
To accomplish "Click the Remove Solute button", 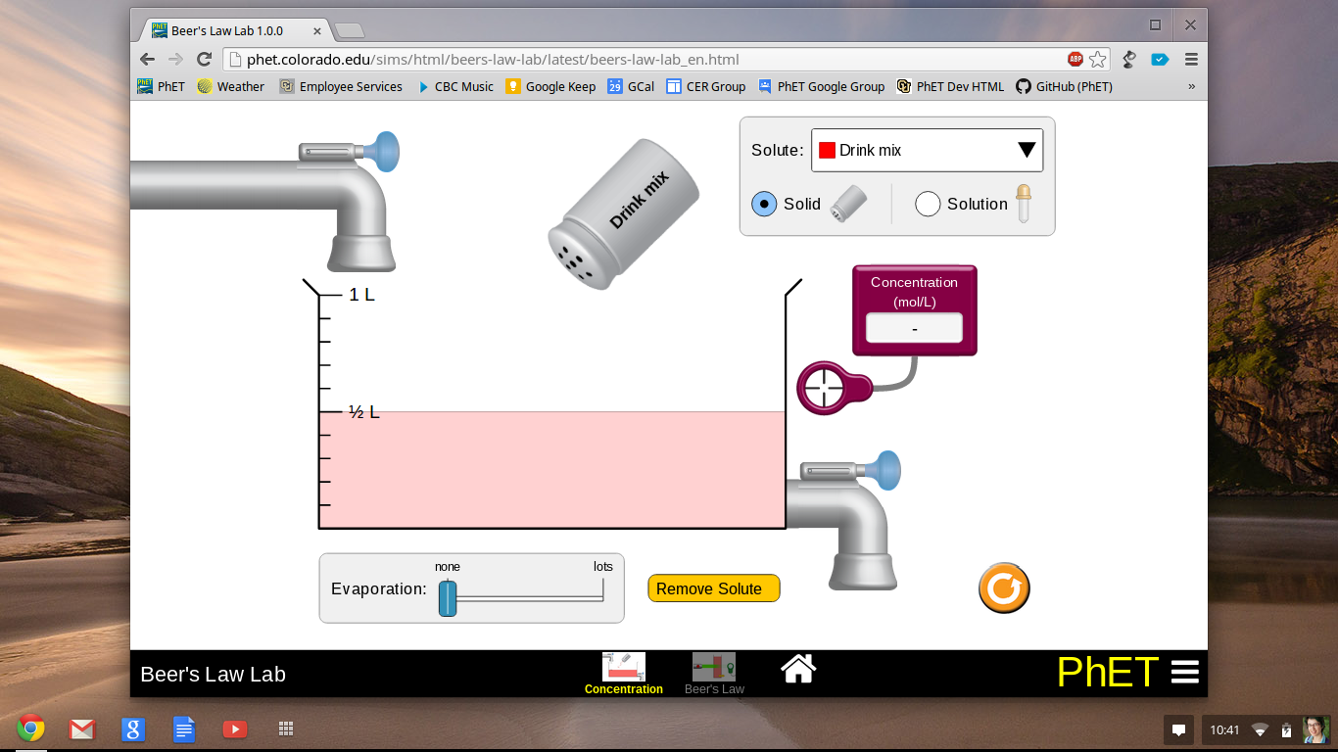I will click(714, 588).
